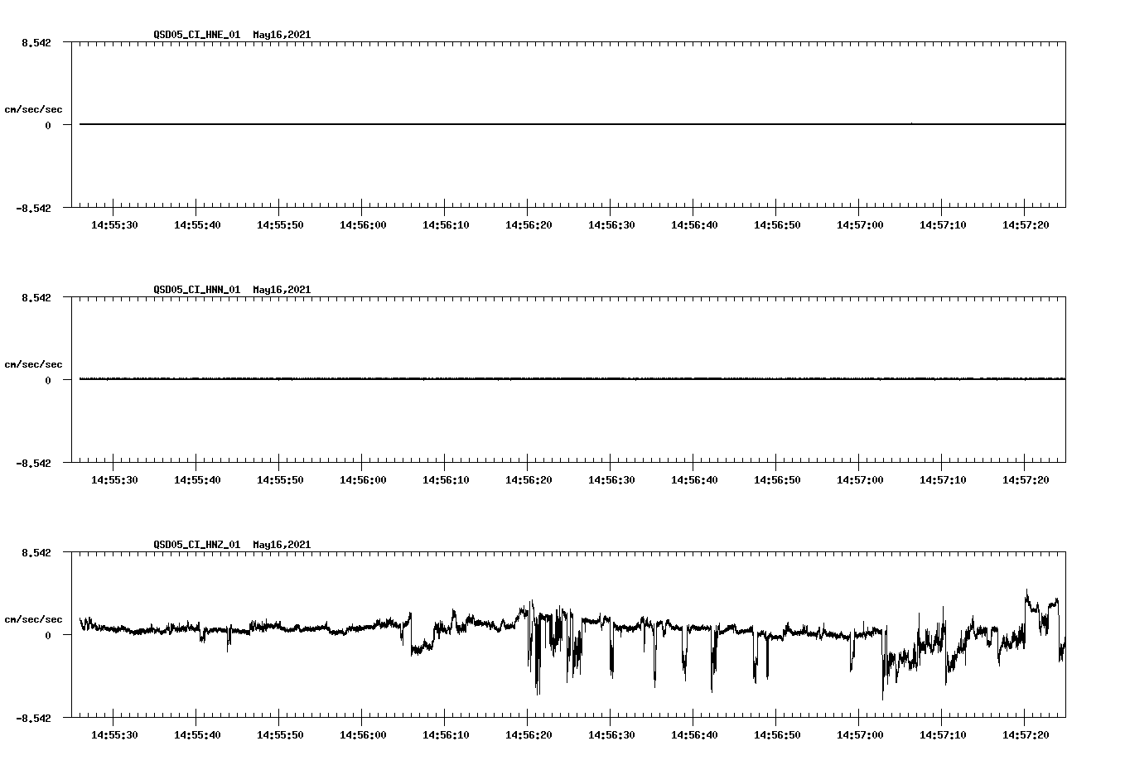The width and height of the screenshot is (1125, 765).
Task: Click the 14:56:50 tick mark on bottom plot
Action: click(776, 720)
